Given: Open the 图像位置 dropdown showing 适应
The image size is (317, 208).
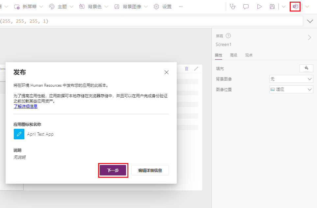Looking at the screenshot, I should point(291,89).
